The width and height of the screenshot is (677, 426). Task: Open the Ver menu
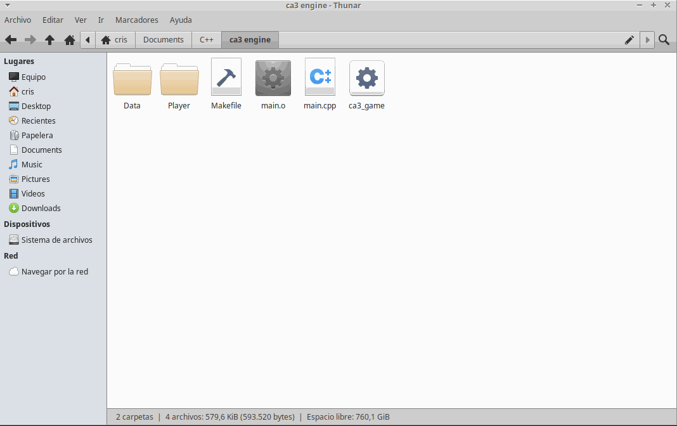pyautogui.click(x=81, y=20)
